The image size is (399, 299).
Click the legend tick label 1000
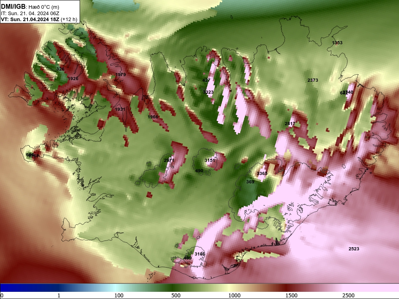pos(234,295)
